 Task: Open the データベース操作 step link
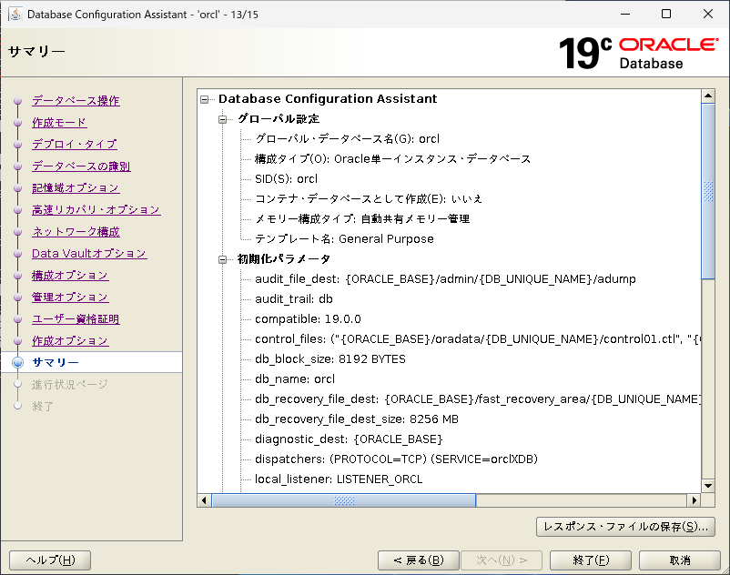pos(76,100)
